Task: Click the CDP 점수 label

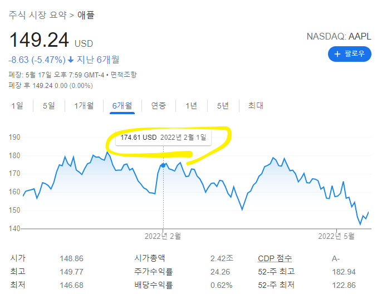Action: pyautogui.click(x=275, y=258)
